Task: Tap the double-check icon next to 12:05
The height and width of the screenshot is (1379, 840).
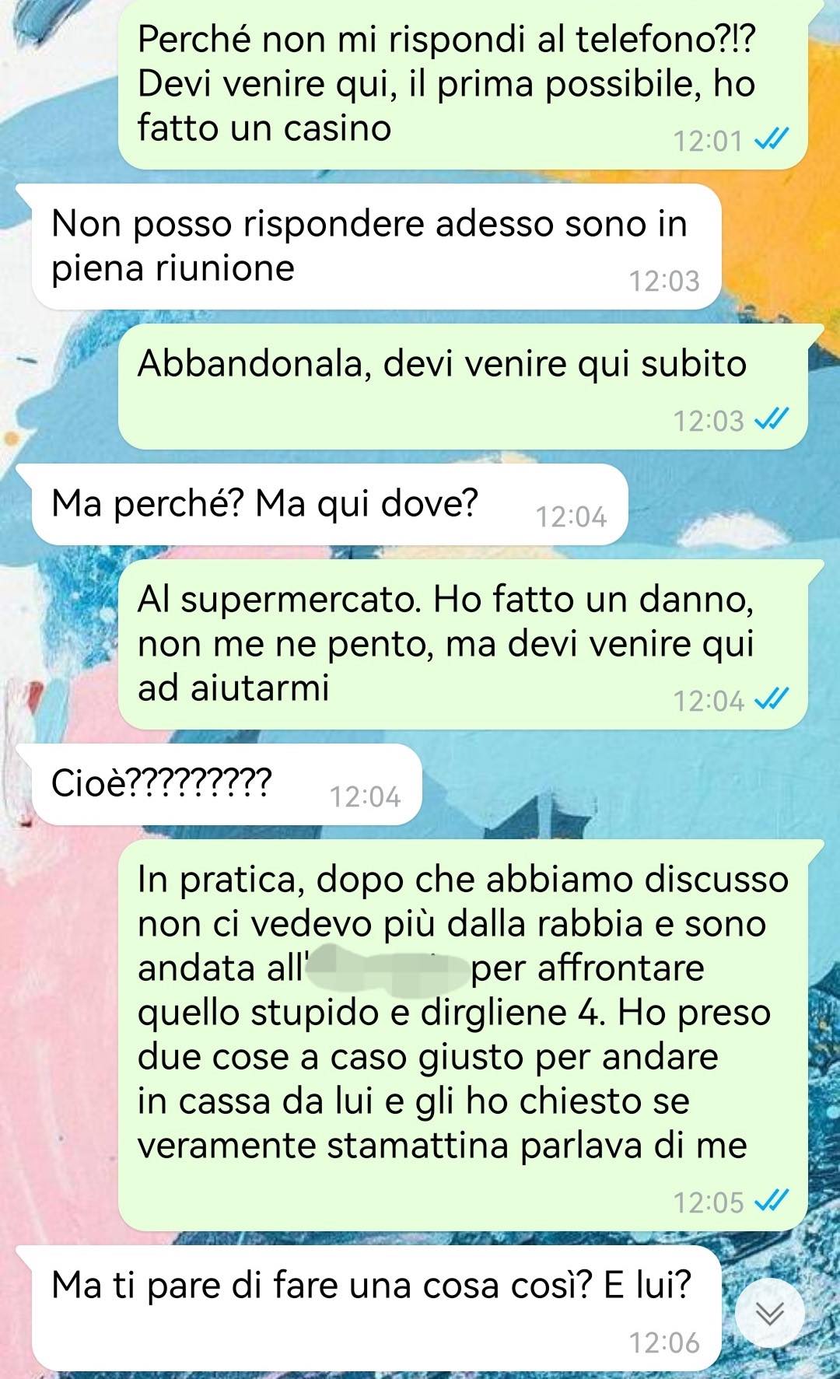Action: (x=772, y=1202)
